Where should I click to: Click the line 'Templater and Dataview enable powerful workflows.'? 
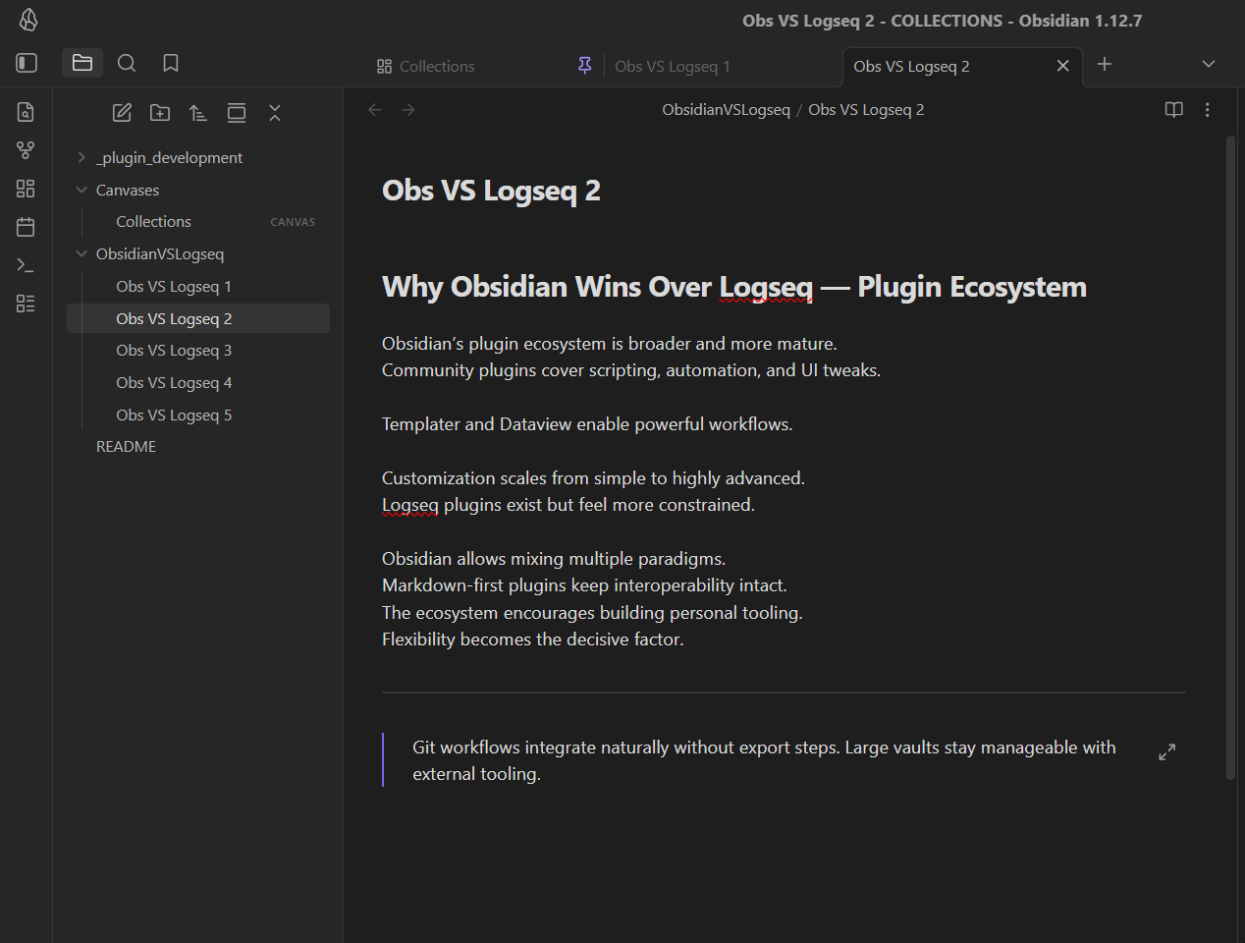587,424
